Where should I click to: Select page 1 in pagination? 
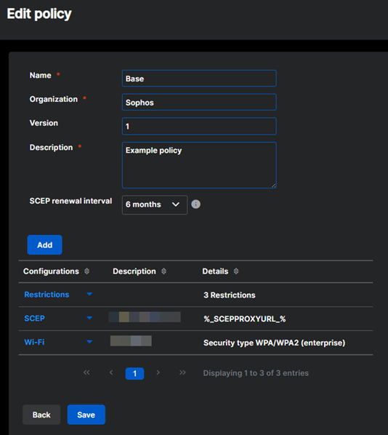(134, 373)
